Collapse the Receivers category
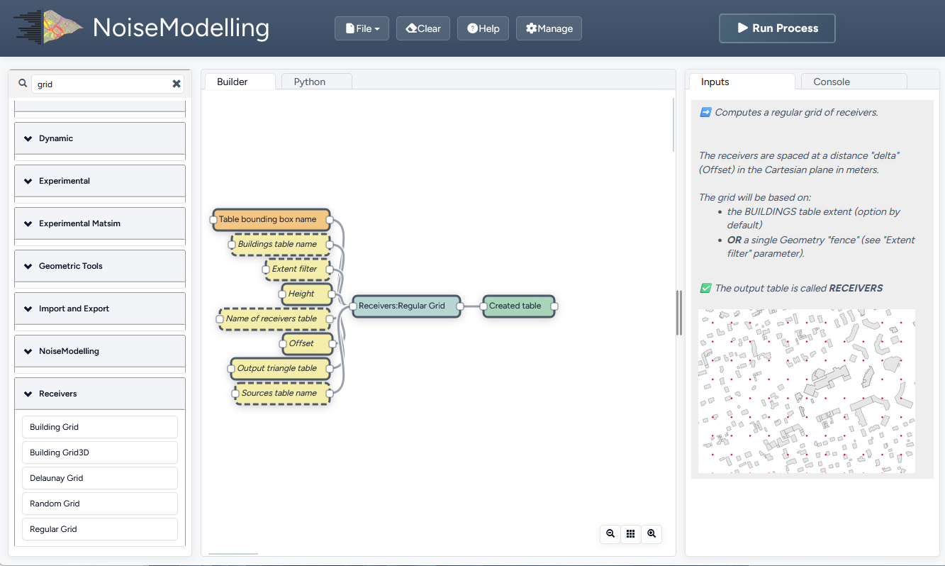945x566 pixels. tap(100, 394)
